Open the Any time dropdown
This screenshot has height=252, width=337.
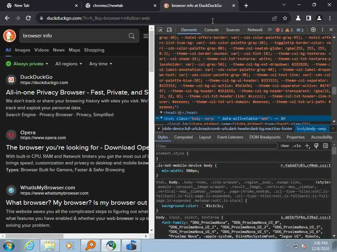(x=101, y=64)
